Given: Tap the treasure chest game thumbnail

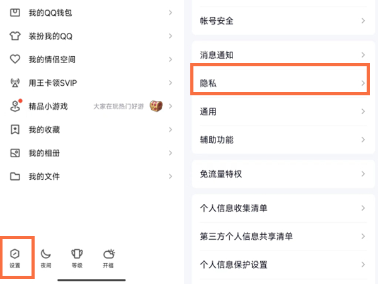Looking at the screenshot, I should pos(156,106).
